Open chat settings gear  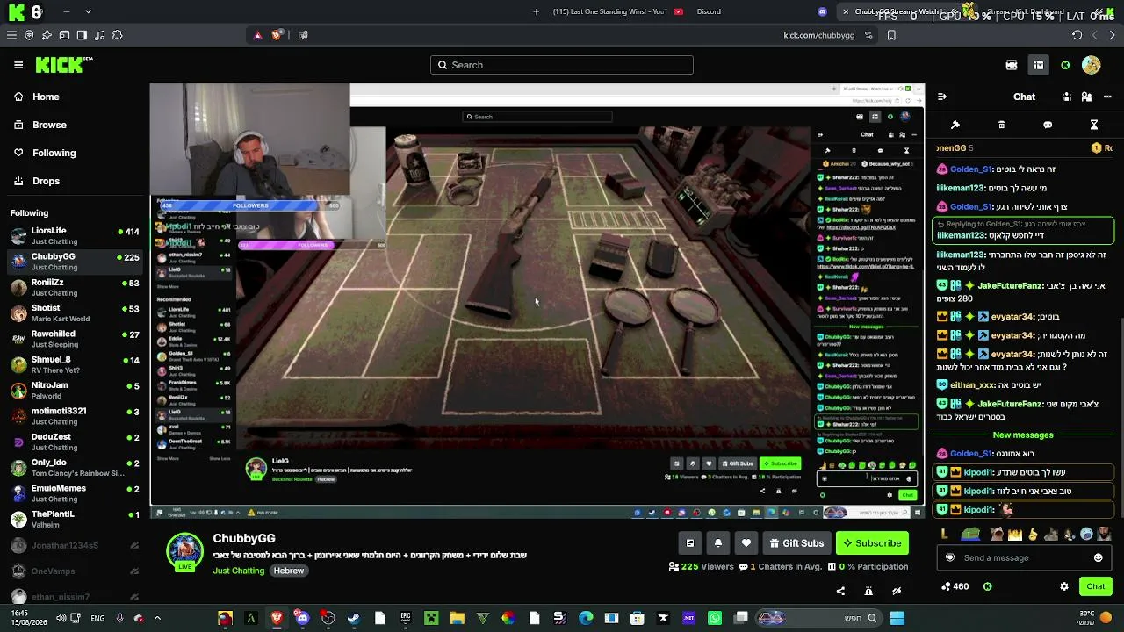[1064, 586]
